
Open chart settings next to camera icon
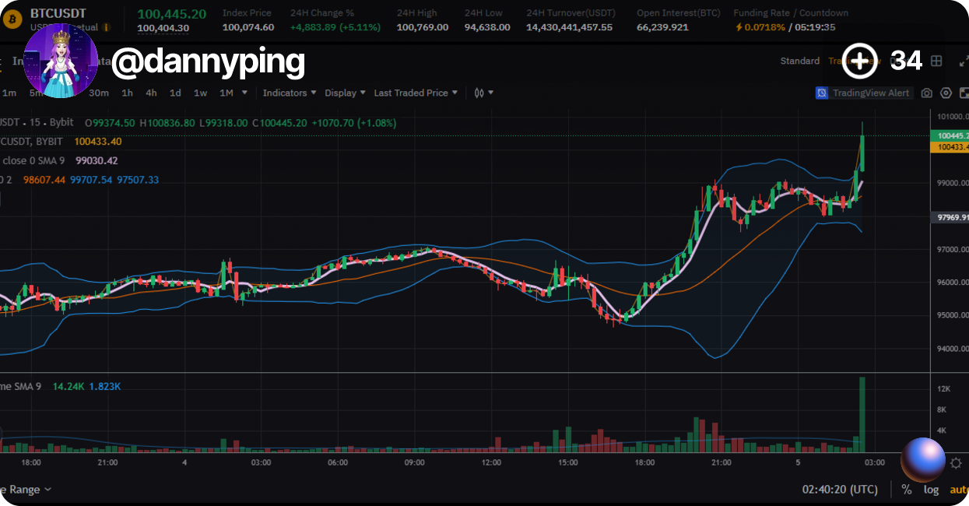pos(946,93)
